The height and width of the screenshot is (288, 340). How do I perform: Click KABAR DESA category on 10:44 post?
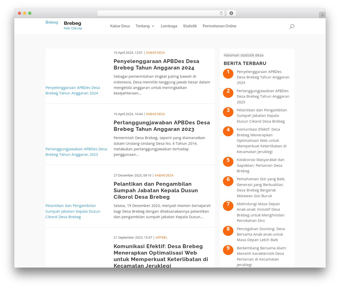pos(155,114)
